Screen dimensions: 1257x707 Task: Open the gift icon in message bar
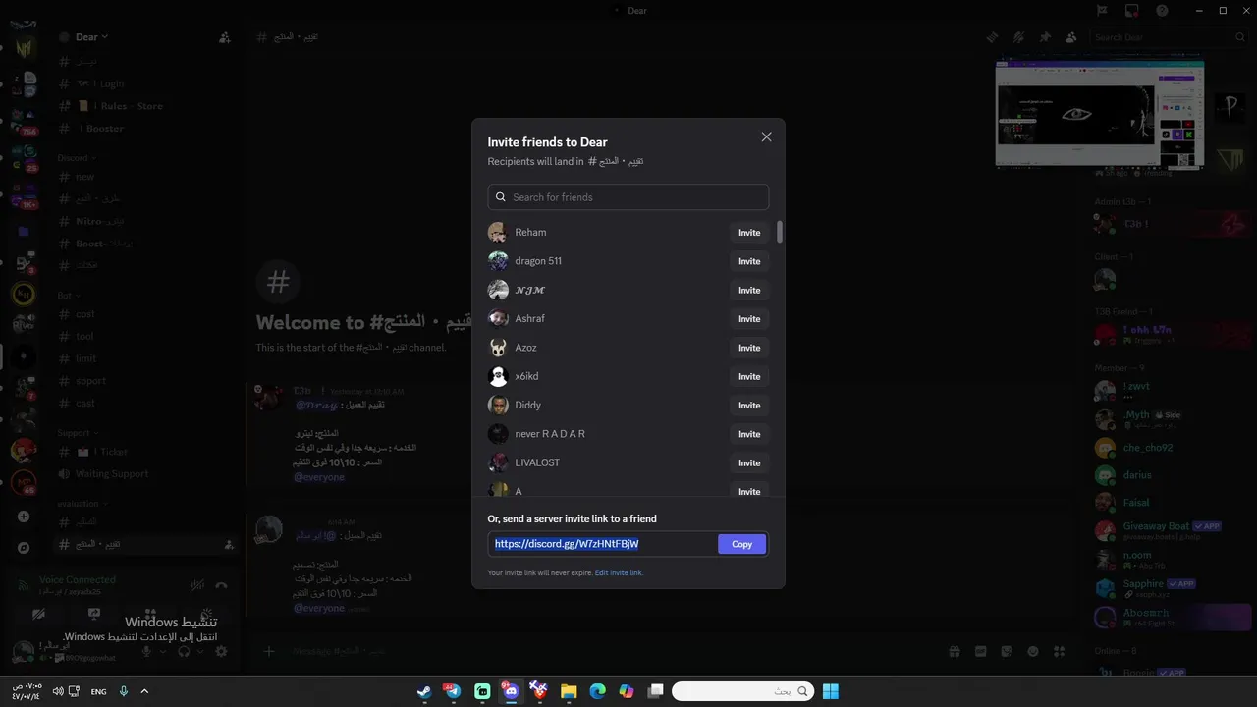click(955, 652)
